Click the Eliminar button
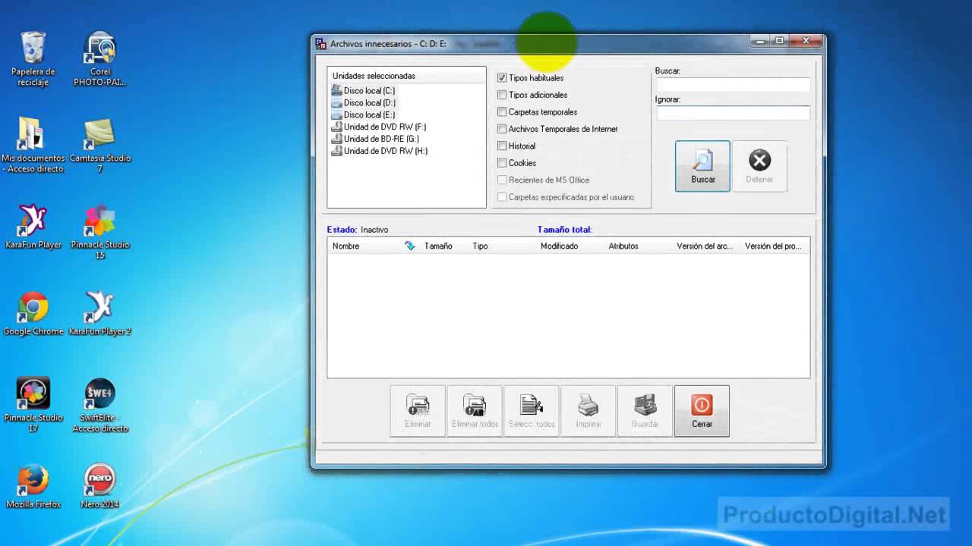This screenshot has height=546, width=972. point(418,411)
